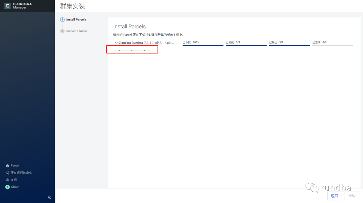This screenshot has height=203, width=363.
Task: Click the second host progress indicator
Action: (133, 50)
